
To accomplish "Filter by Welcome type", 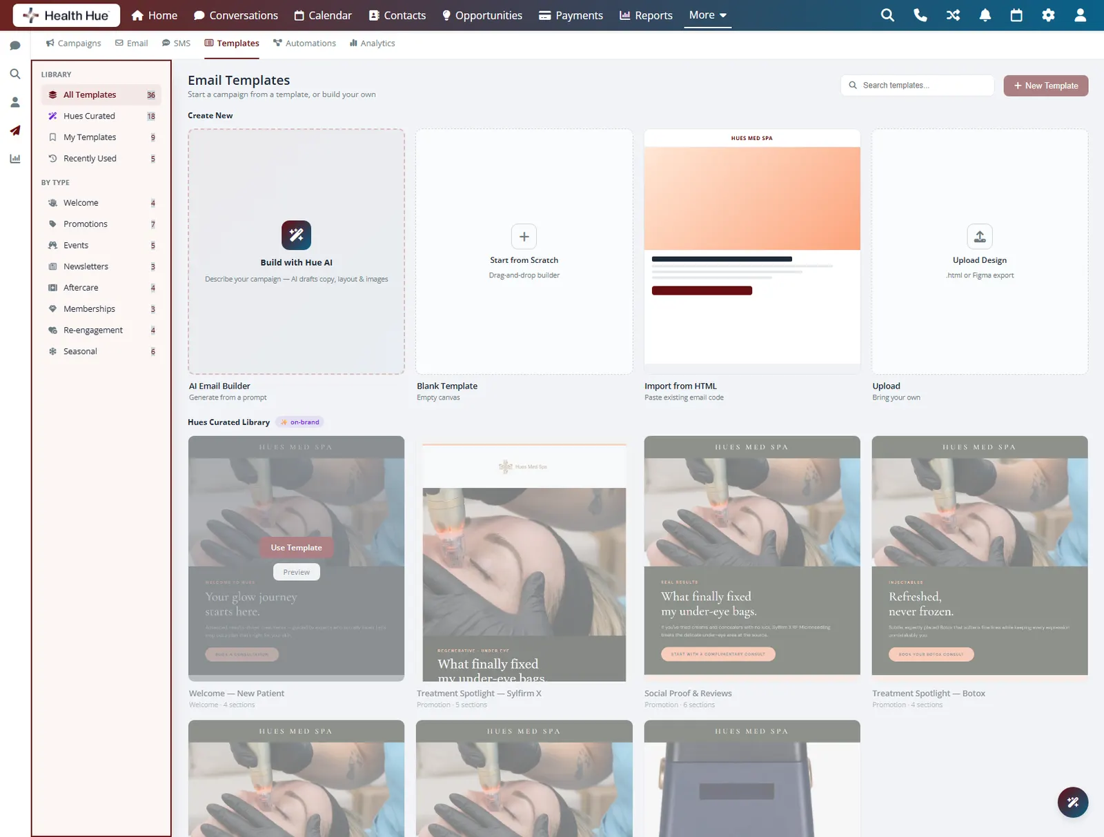I will point(101,203).
